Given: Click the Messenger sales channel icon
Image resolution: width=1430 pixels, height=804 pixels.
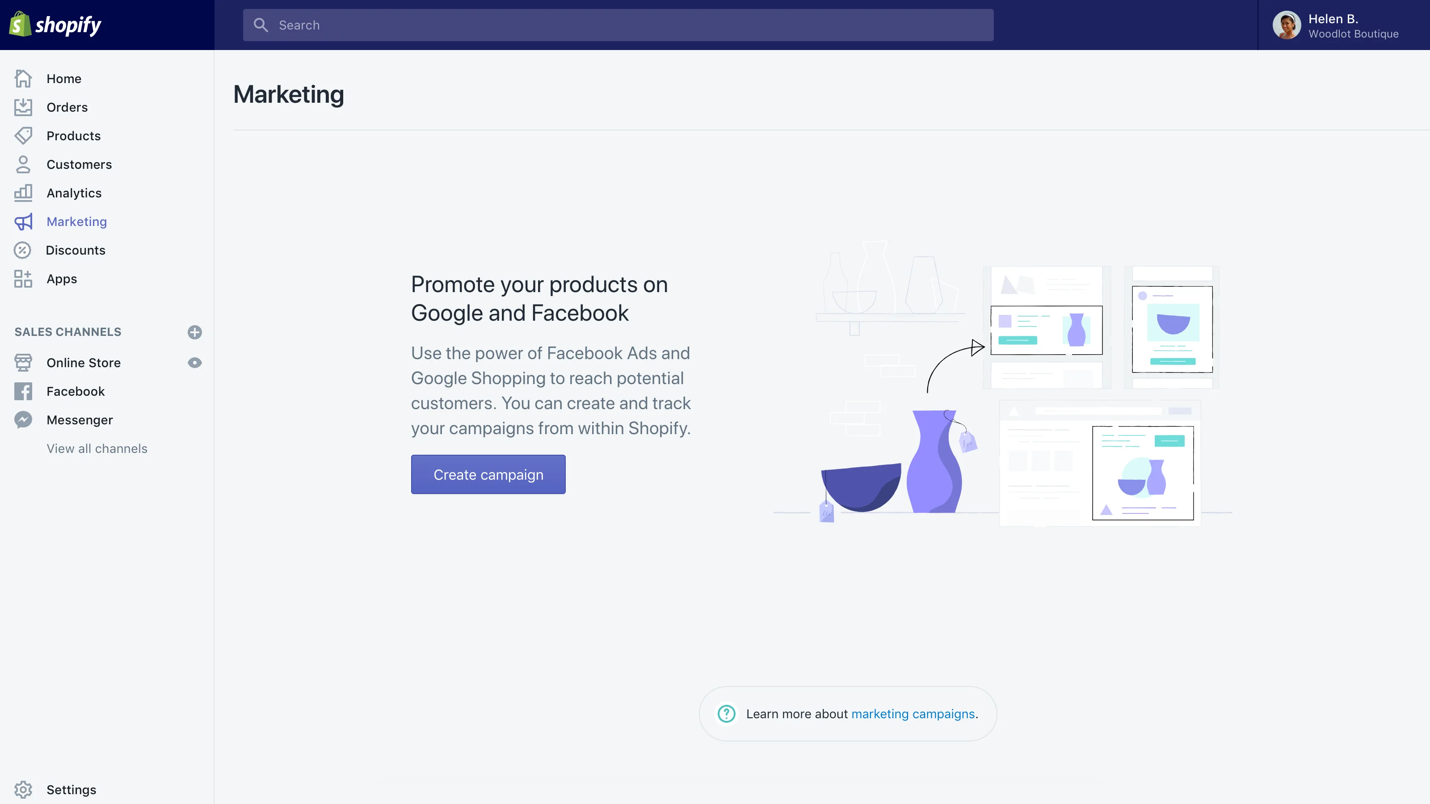Looking at the screenshot, I should 23,419.
